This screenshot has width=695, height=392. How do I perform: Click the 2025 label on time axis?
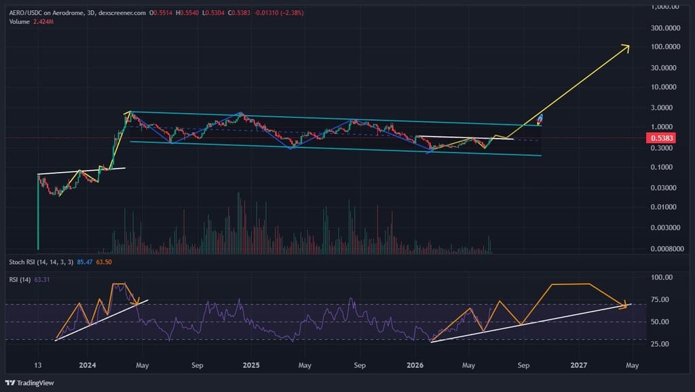tap(251, 365)
